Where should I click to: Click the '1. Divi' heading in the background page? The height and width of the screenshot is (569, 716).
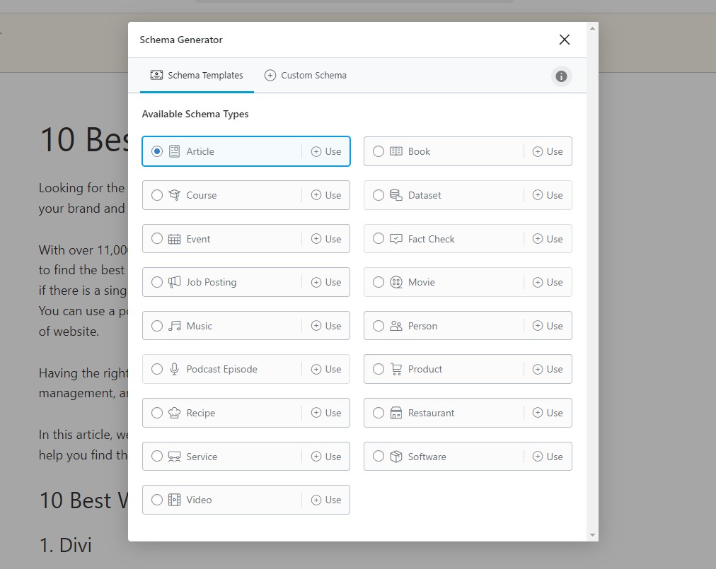tap(66, 545)
